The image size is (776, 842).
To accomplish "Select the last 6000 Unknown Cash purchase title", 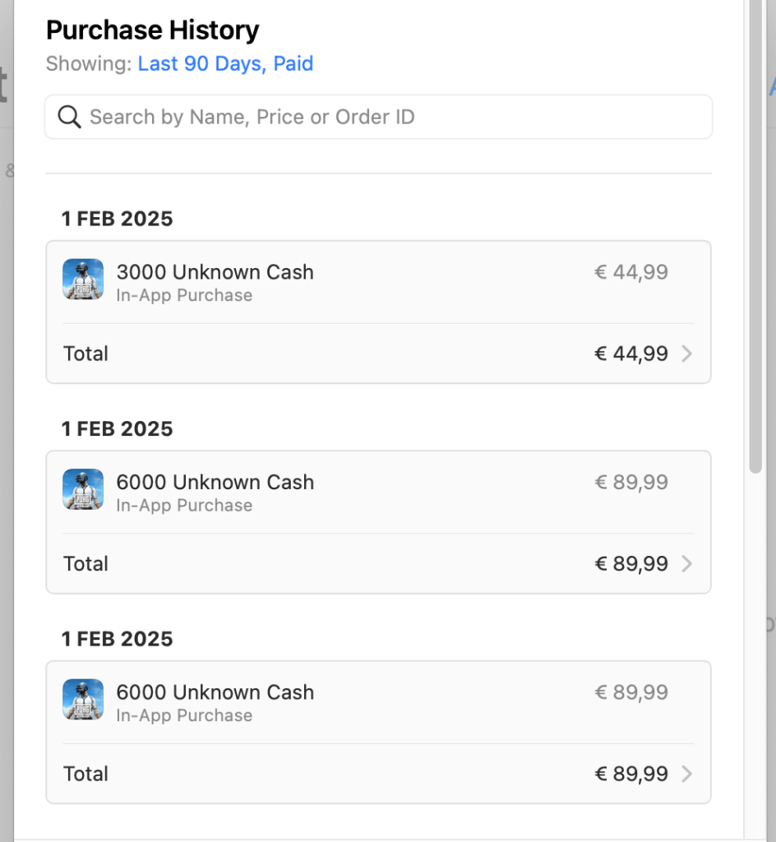I will [x=215, y=692].
